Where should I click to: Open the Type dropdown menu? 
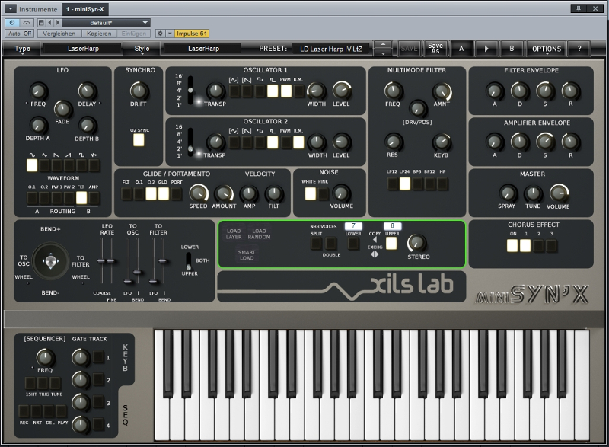[x=22, y=49]
